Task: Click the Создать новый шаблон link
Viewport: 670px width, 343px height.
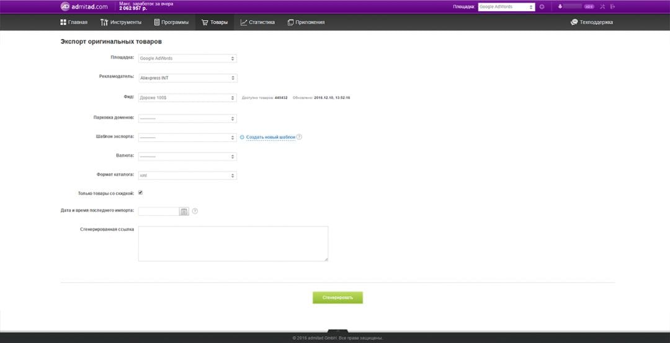Action: point(270,137)
